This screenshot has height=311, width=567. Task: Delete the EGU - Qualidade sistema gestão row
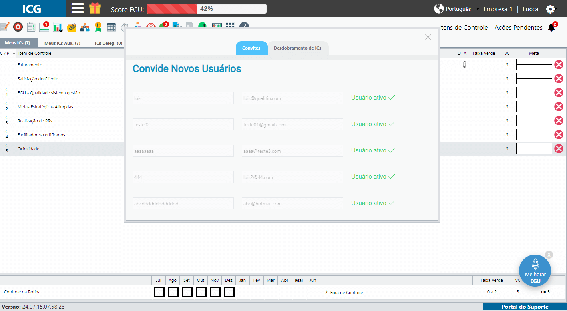click(x=559, y=92)
